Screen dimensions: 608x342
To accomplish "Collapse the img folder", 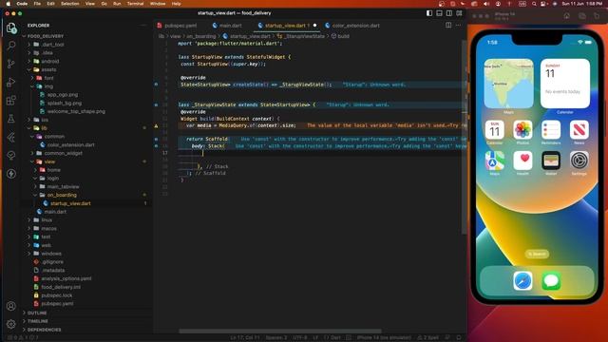I will (x=48, y=86).
